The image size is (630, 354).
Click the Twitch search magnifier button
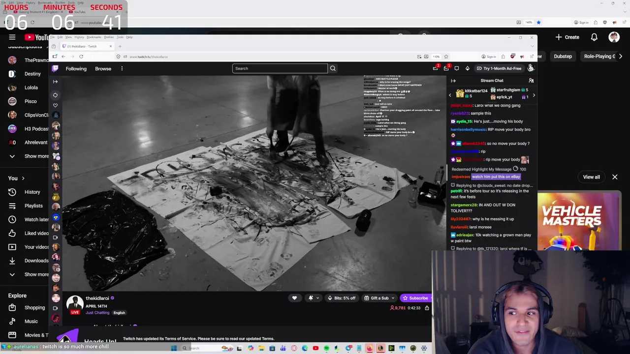click(333, 68)
